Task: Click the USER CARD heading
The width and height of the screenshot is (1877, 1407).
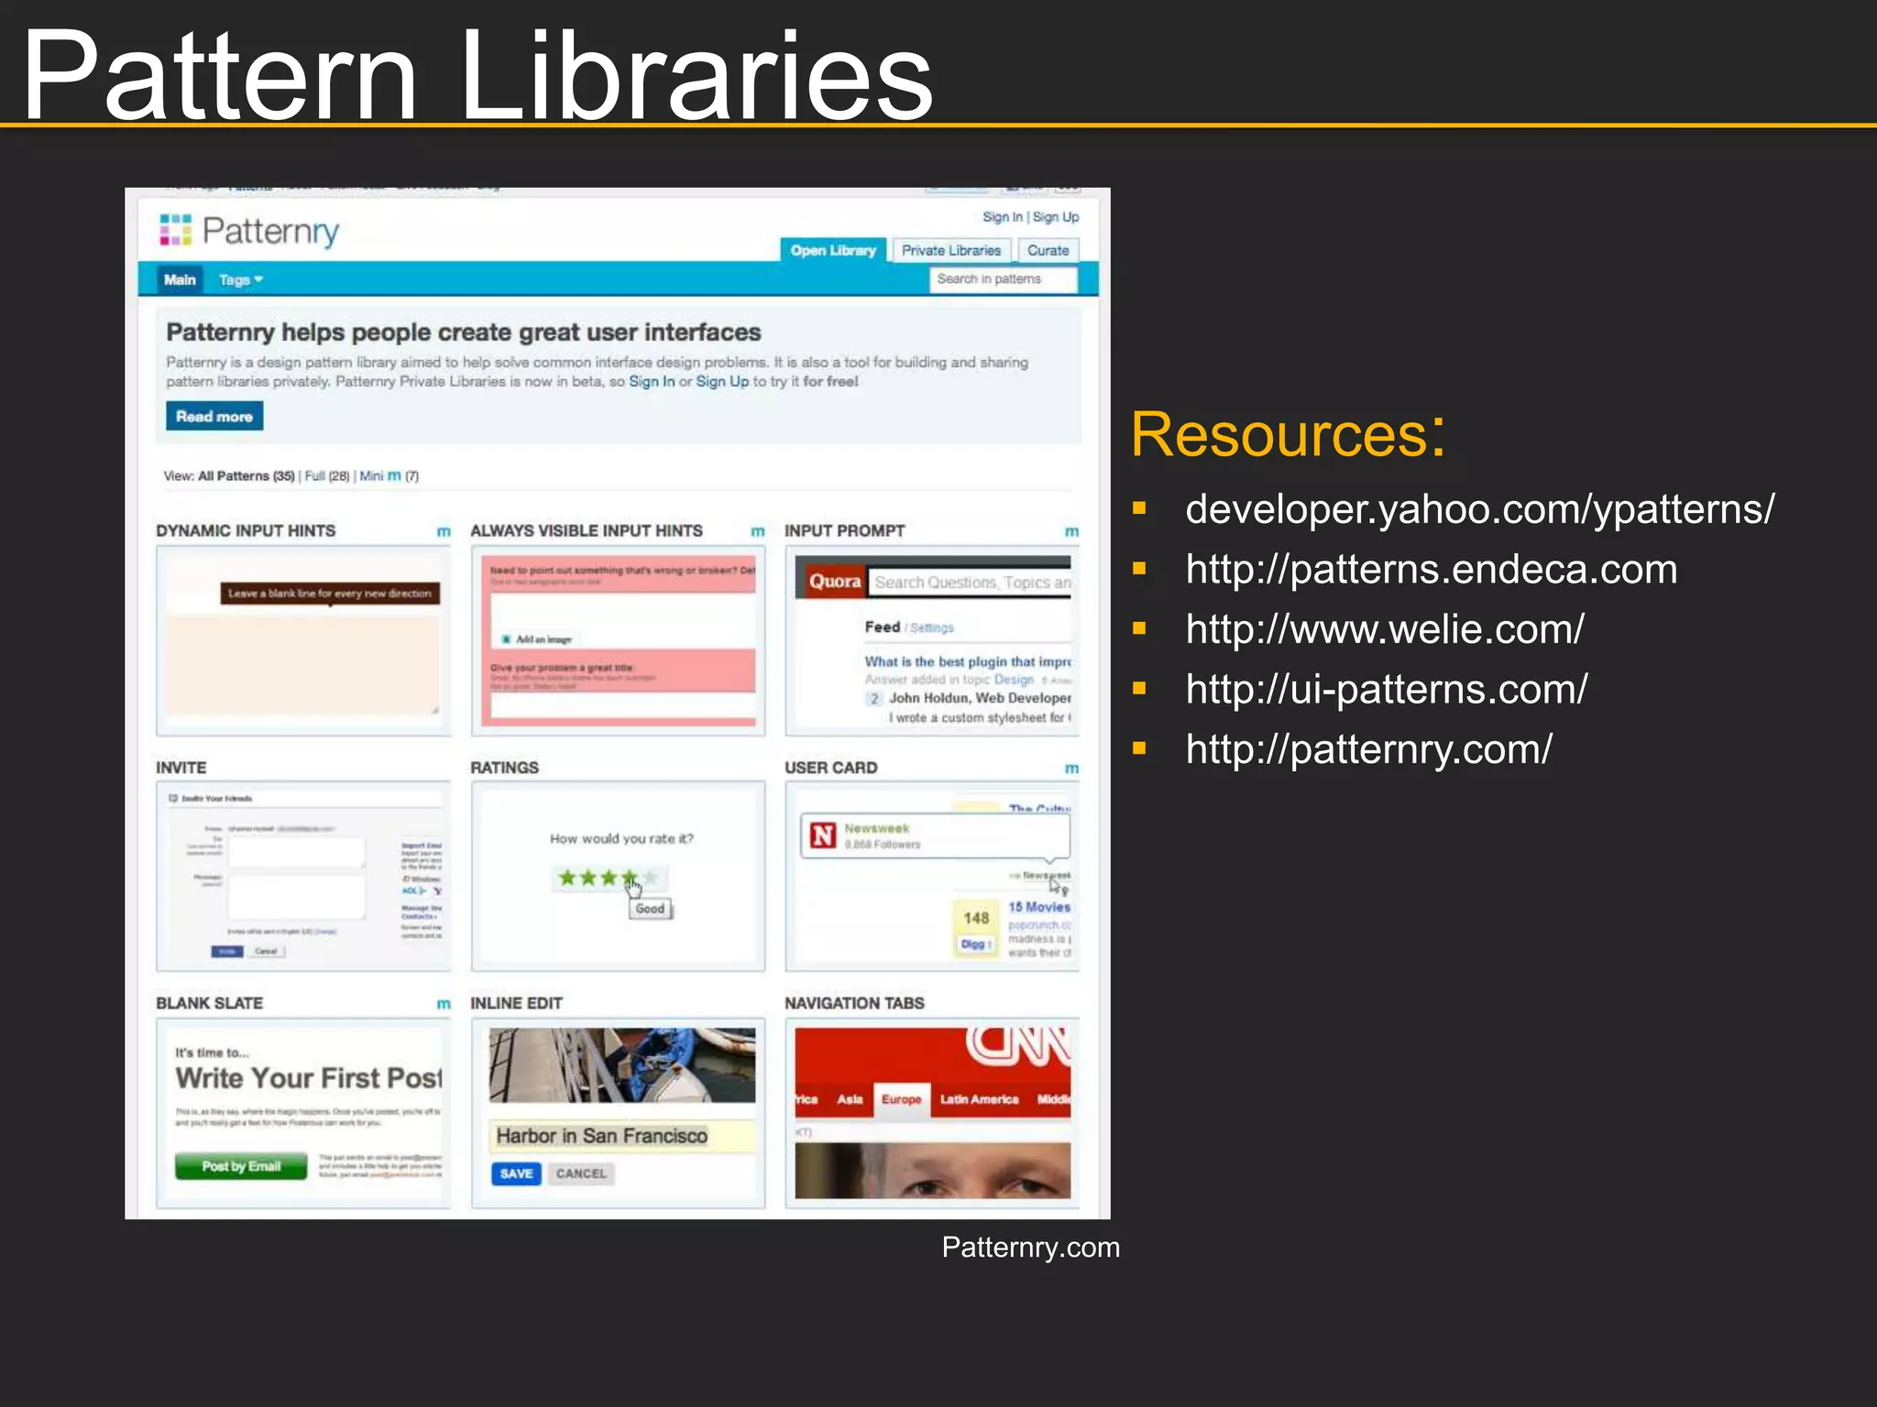Action: tap(831, 768)
